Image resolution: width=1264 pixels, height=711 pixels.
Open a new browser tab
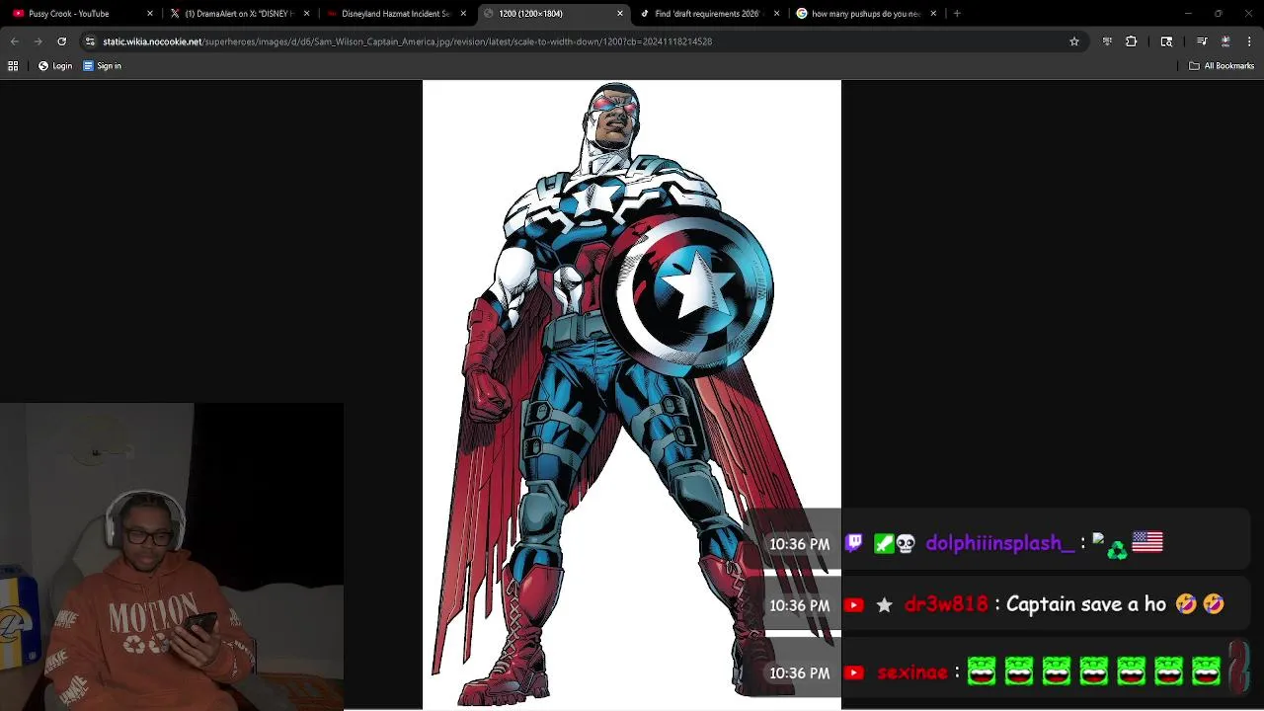point(957,14)
